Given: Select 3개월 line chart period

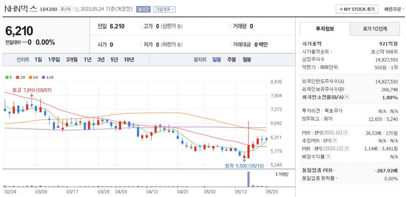Looking at the screenshot, I should (72, 59).
